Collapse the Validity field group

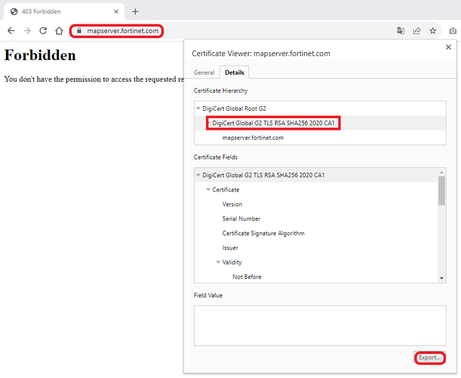[x=218, y=263]
